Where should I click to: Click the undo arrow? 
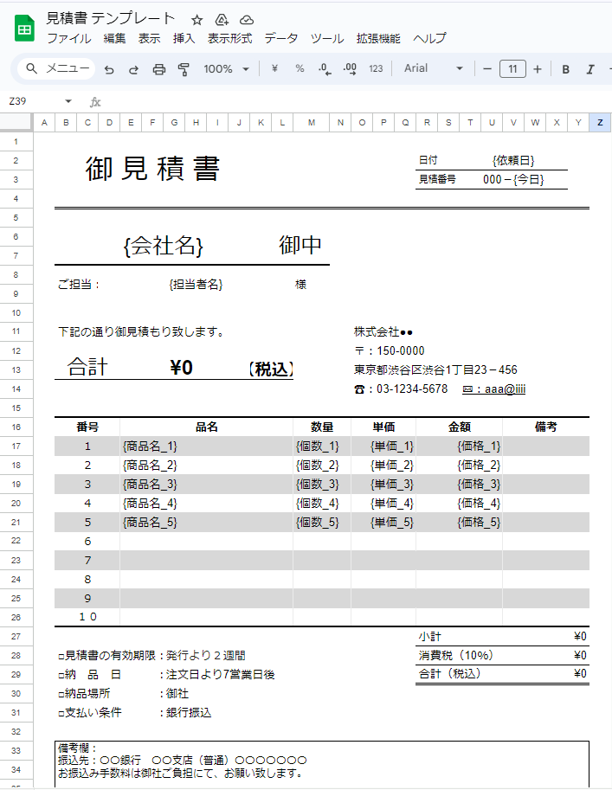click(109, 69)
